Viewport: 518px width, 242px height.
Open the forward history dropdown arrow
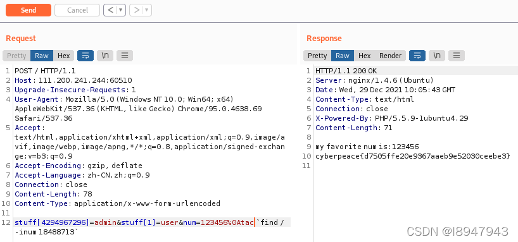[x=148, y=10]
